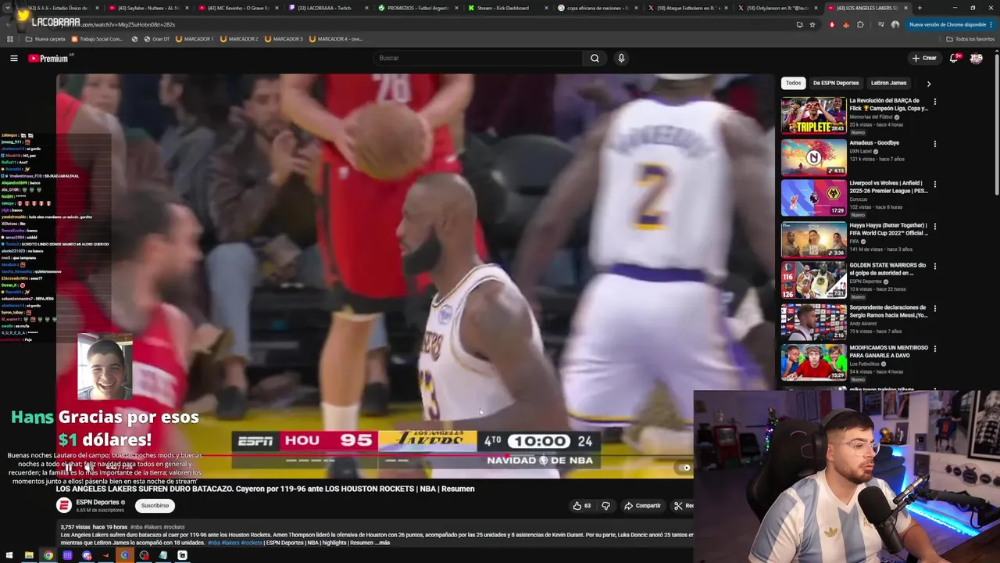Bookmark this page with star icon
Viewport: 1000px width, 563px height.
click(812, 24)
